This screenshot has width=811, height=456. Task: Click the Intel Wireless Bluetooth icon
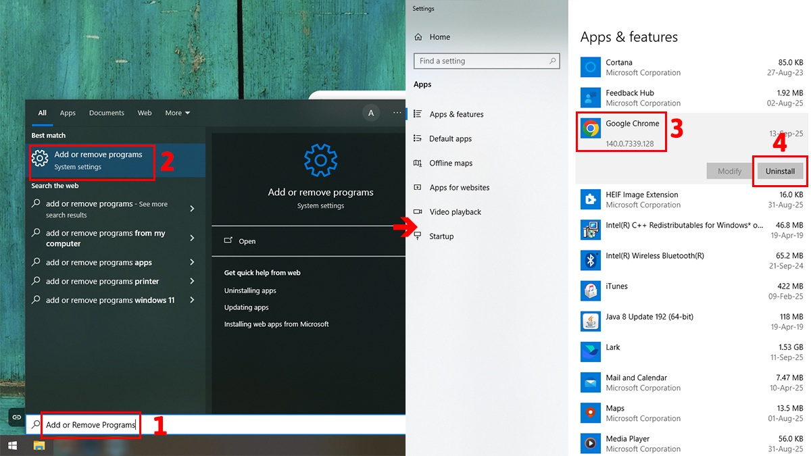[x=591, y=260]
